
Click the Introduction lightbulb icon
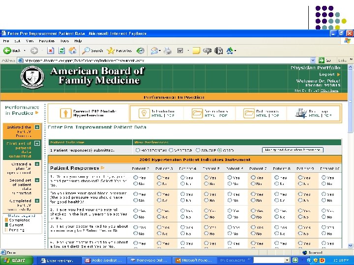click(x=144, y=113)
